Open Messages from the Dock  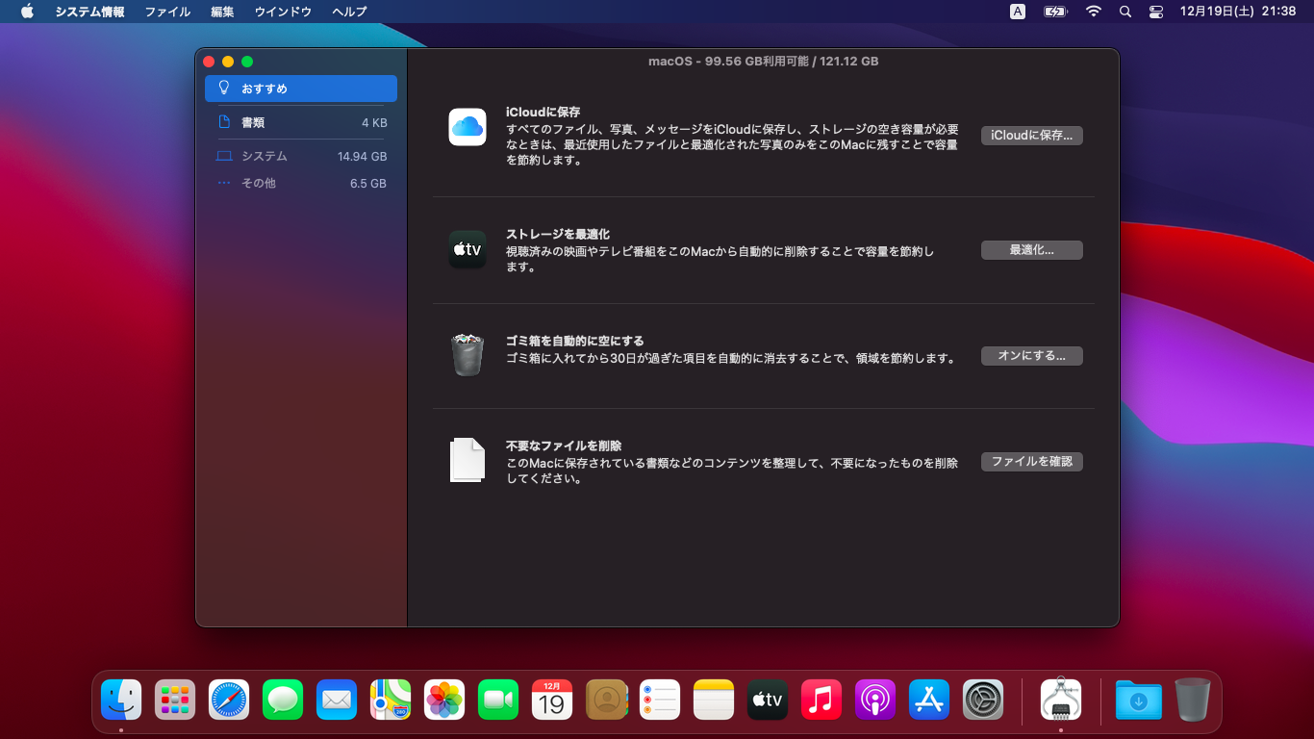pyautogui.click(x=283, y=700)
